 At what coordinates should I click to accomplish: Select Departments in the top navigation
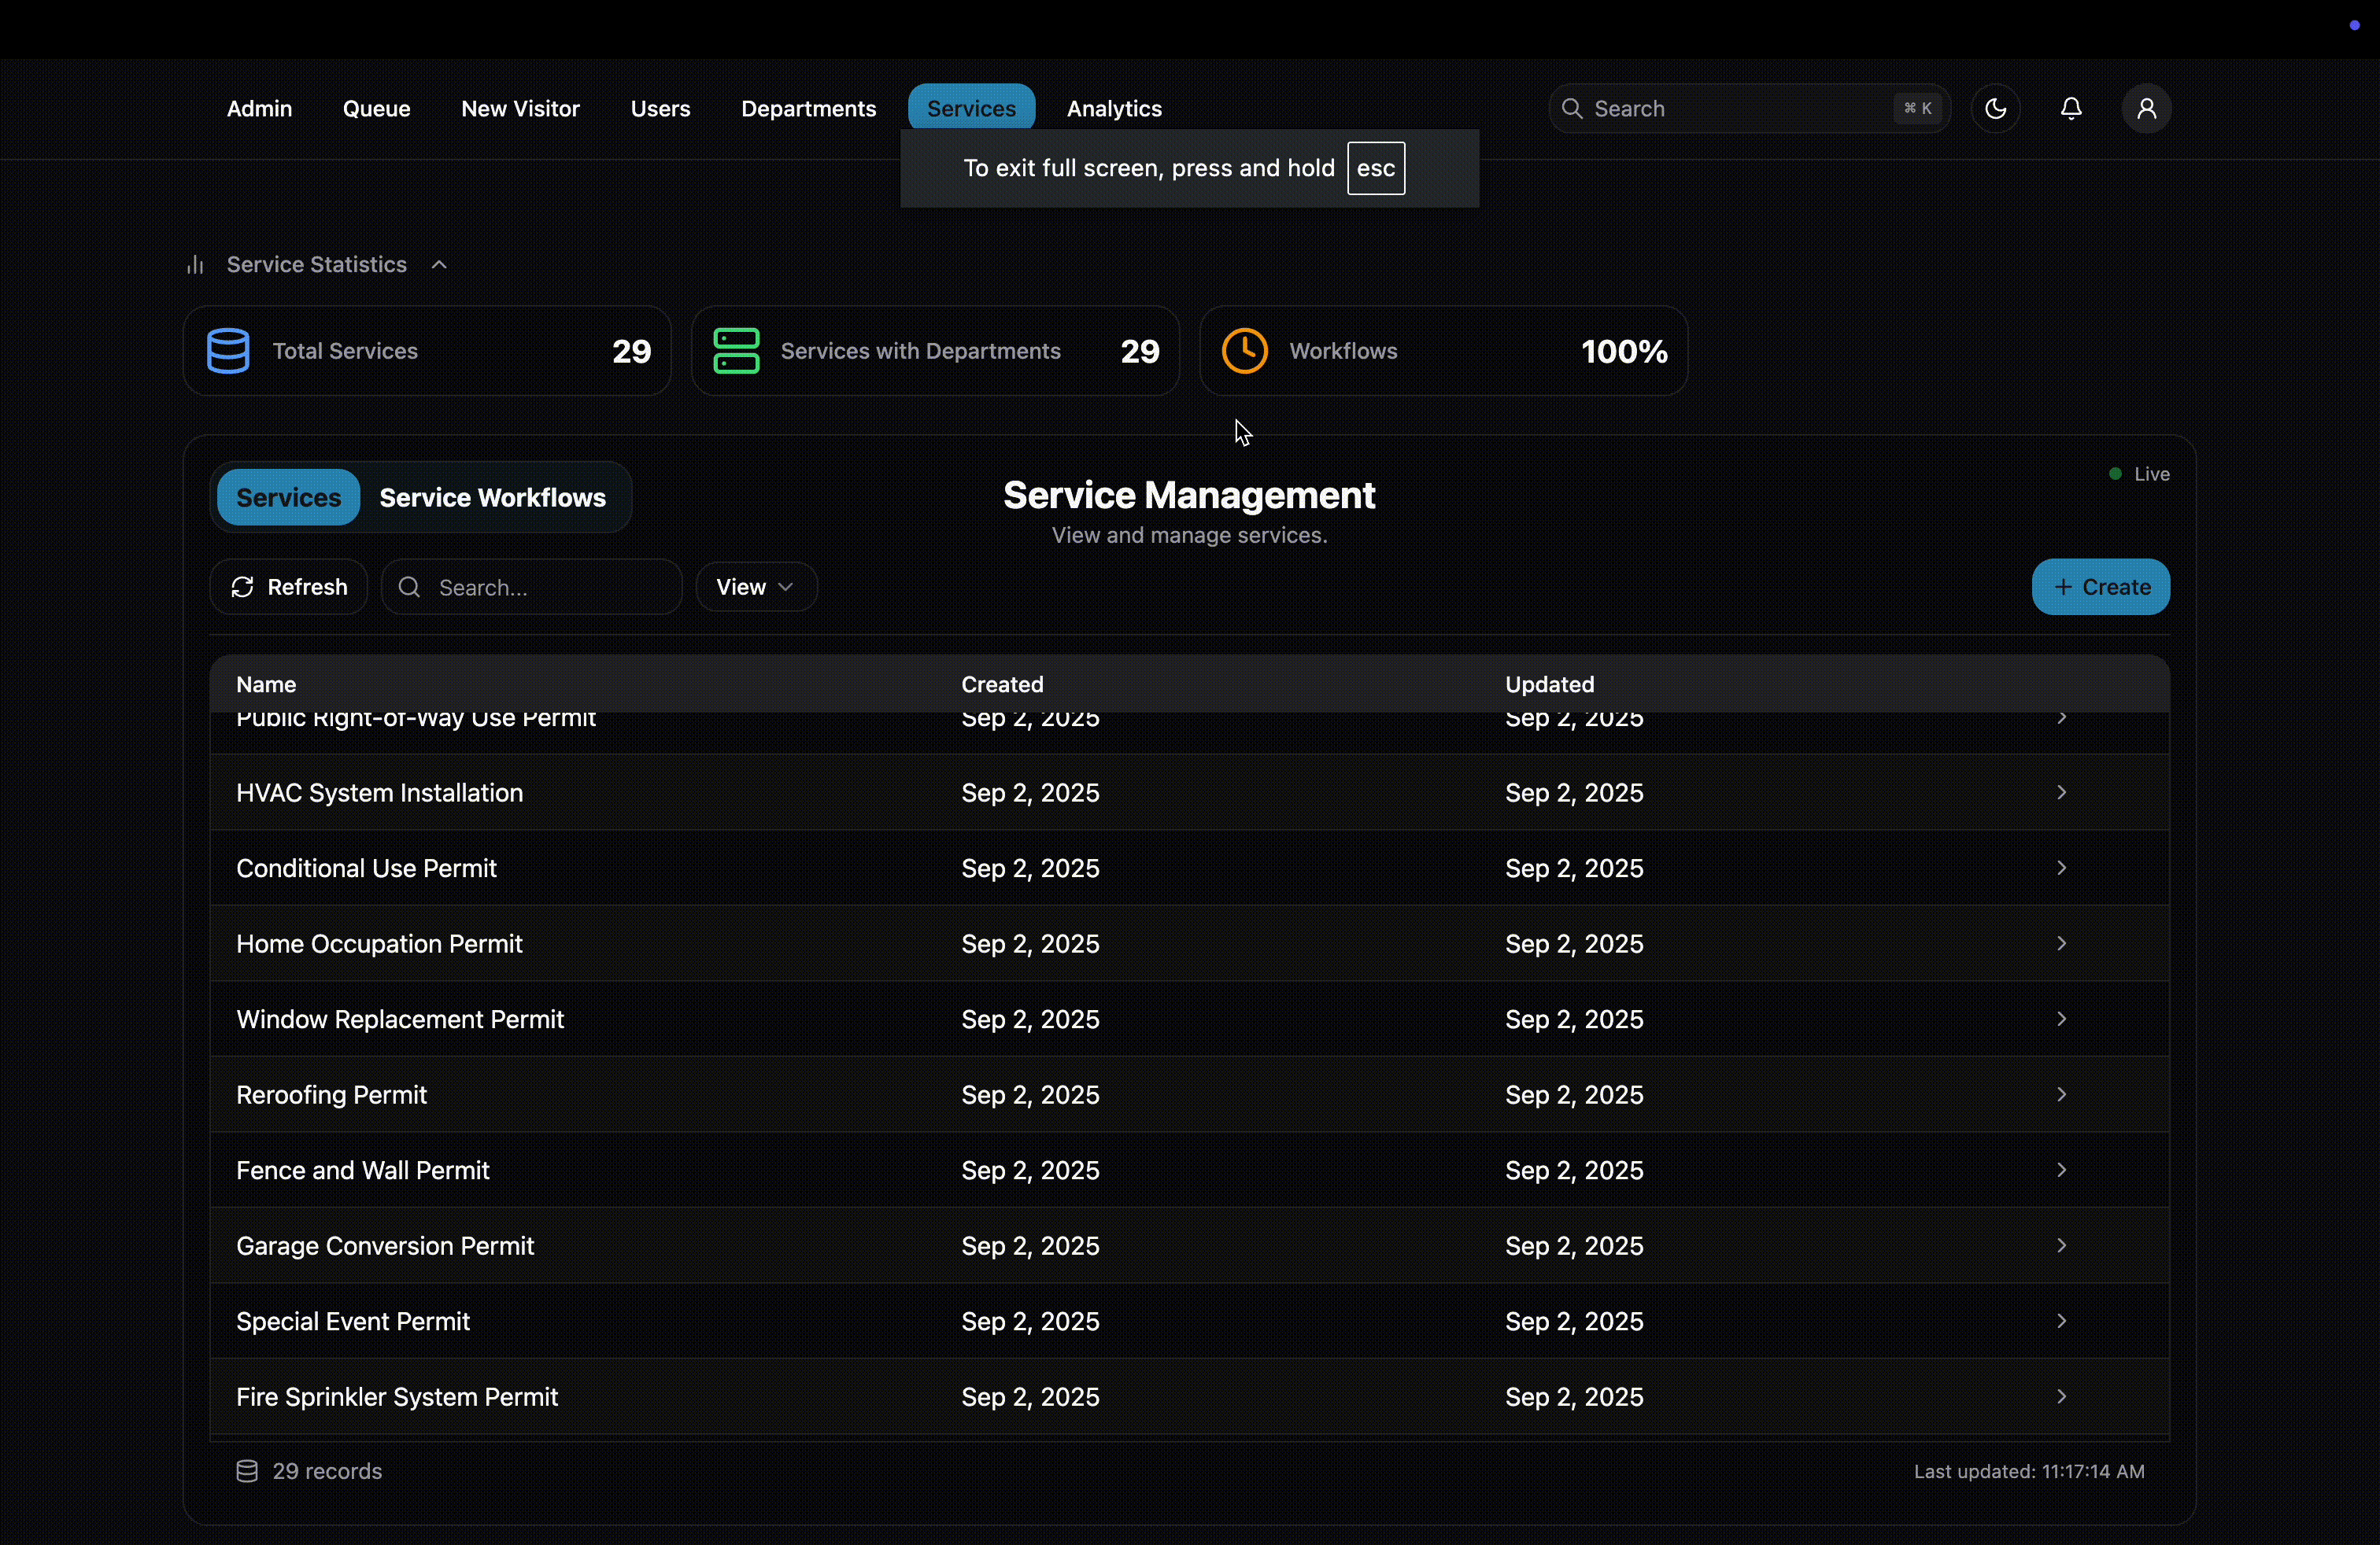[807, 108]
